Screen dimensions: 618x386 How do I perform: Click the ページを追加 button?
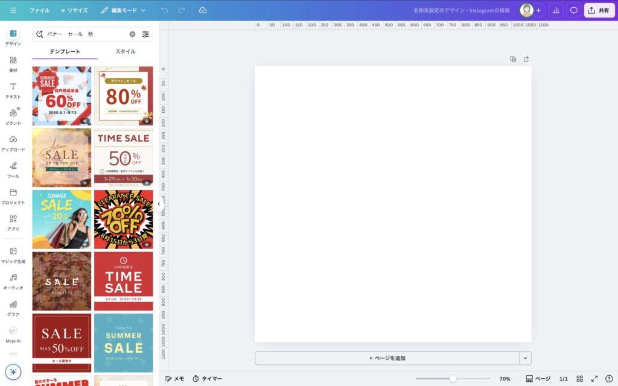(387, 358)
